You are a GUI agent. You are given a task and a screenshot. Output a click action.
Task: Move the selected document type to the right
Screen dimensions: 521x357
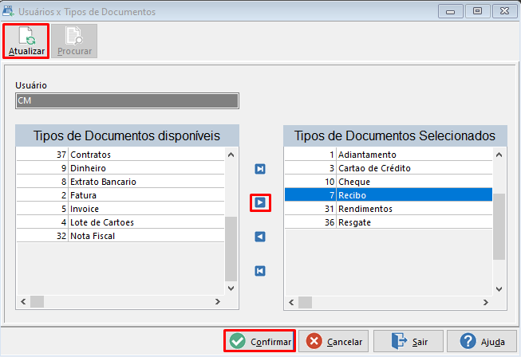(260, 202)
